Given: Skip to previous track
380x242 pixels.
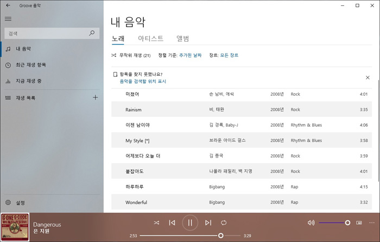Looking at the screenshot, I should pyautogui.click(x=172, y=223).
